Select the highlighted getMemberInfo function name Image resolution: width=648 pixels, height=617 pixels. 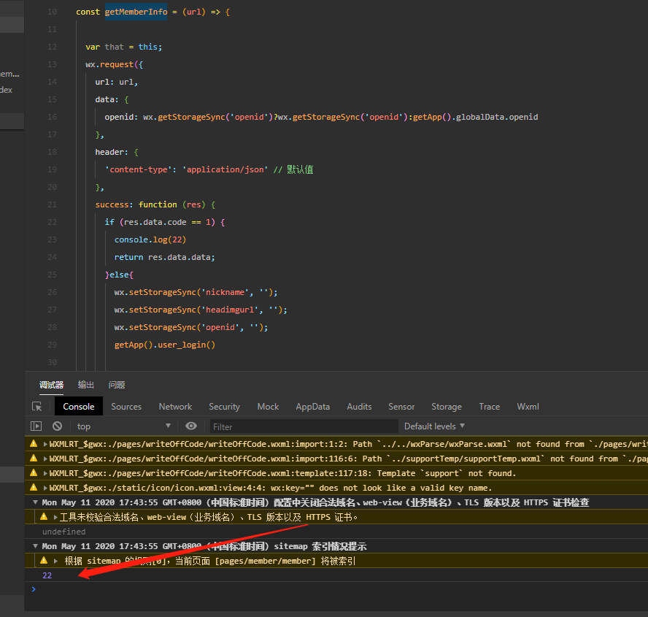click(136, 12)
